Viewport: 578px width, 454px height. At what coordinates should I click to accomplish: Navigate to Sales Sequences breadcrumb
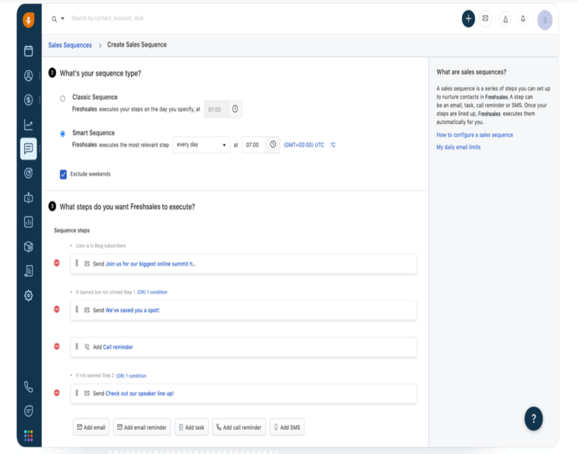click(70, 45)
